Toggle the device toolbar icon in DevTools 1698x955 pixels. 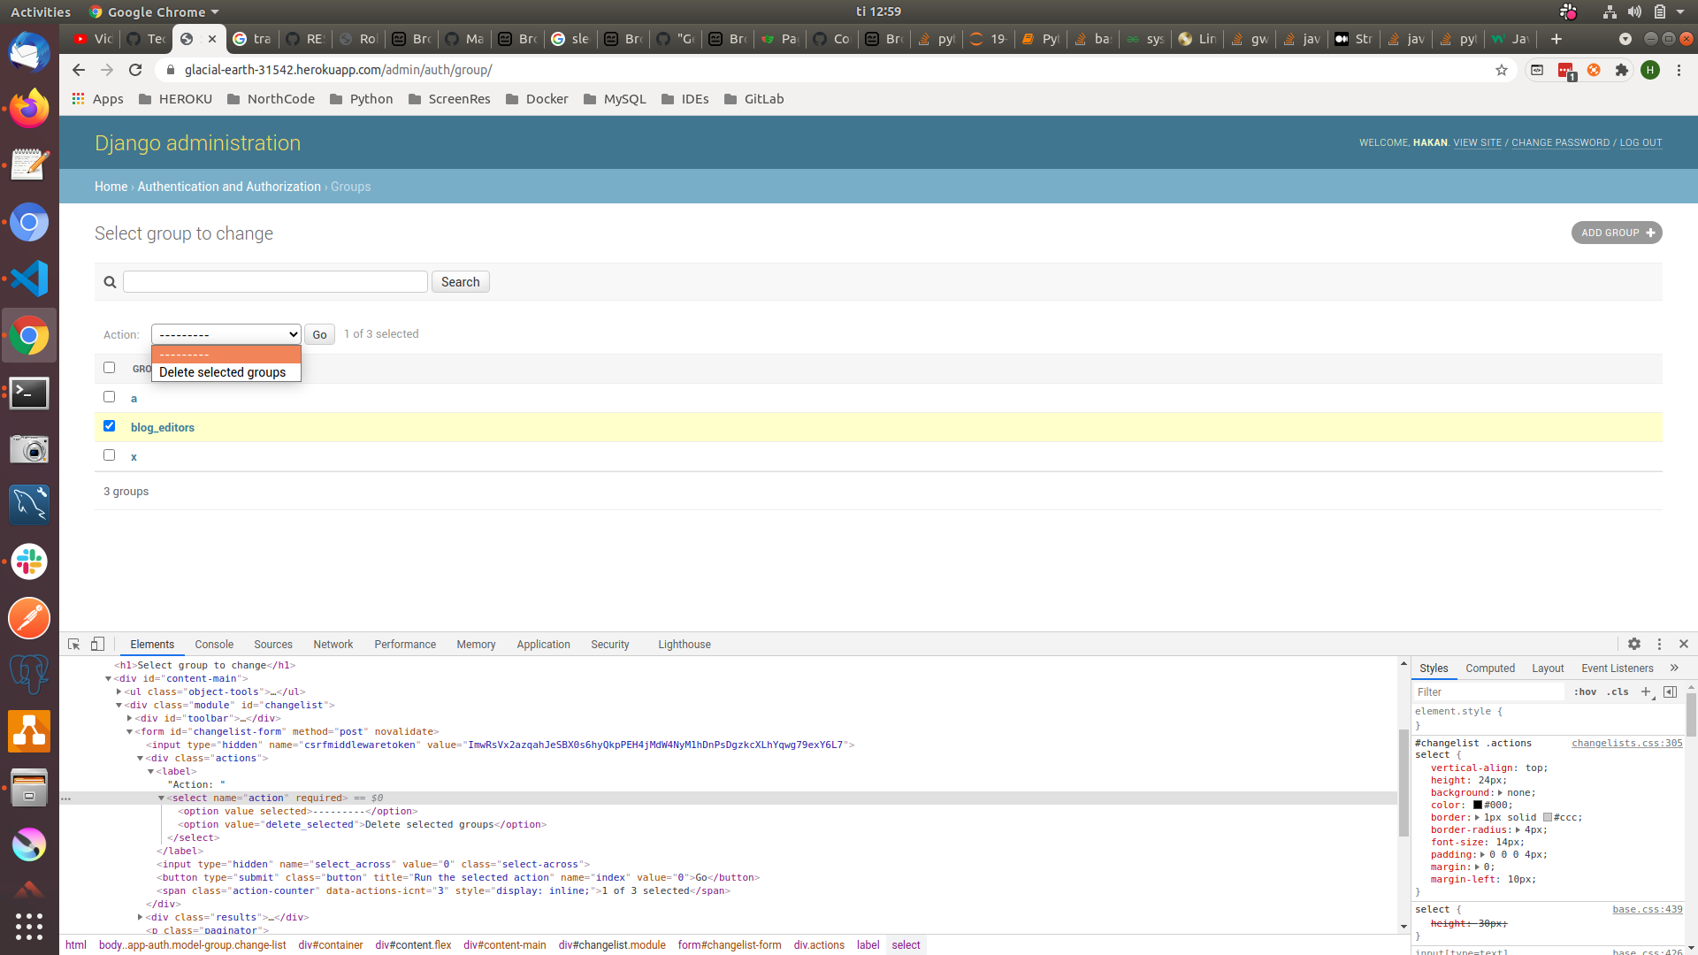click(x=98, y=644)
